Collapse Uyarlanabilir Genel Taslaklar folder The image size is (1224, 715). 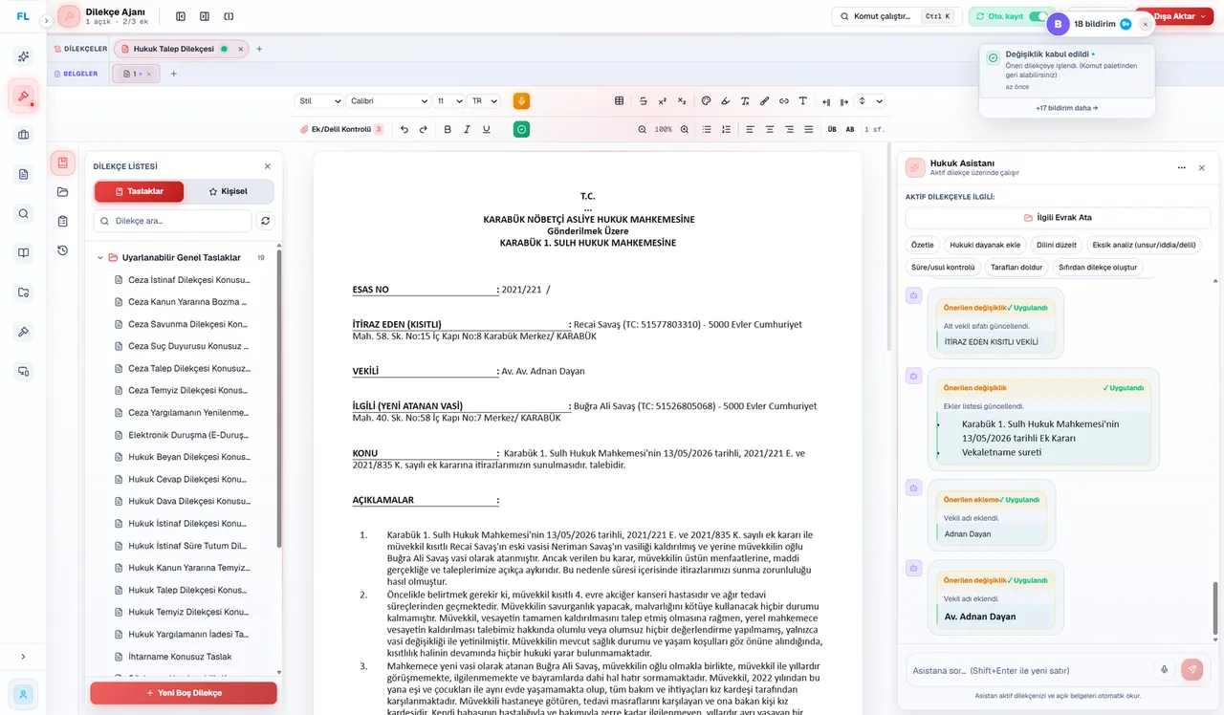tap(100, 257)
